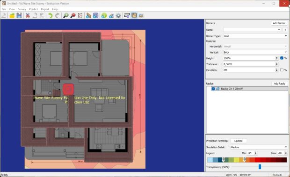Open settings with the gear toolbar icon
Viewport: 290px width, 177px height.
point(118,15)
